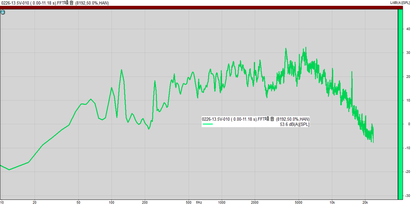The height and width of the screenshot is (205, 411).
Task: Click the 40 dB level axis label
Action: [408, 29]
